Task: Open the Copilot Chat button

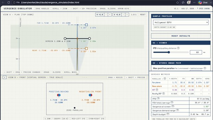Action: (x=203, y=2)
